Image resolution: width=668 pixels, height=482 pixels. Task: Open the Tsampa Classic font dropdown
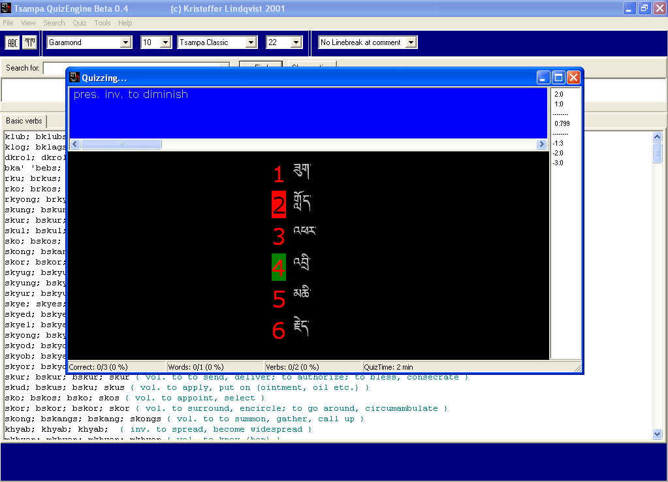(x=251, y=42)
